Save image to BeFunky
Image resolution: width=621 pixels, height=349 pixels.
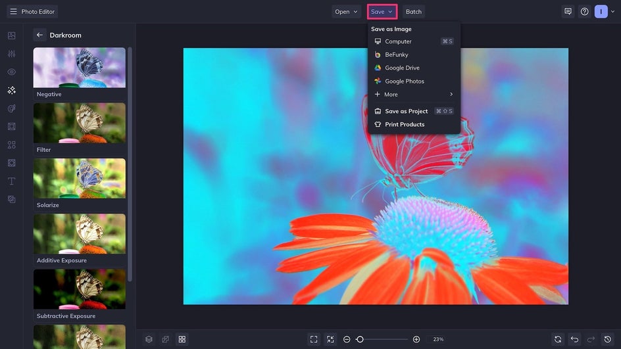coord(414,55)
